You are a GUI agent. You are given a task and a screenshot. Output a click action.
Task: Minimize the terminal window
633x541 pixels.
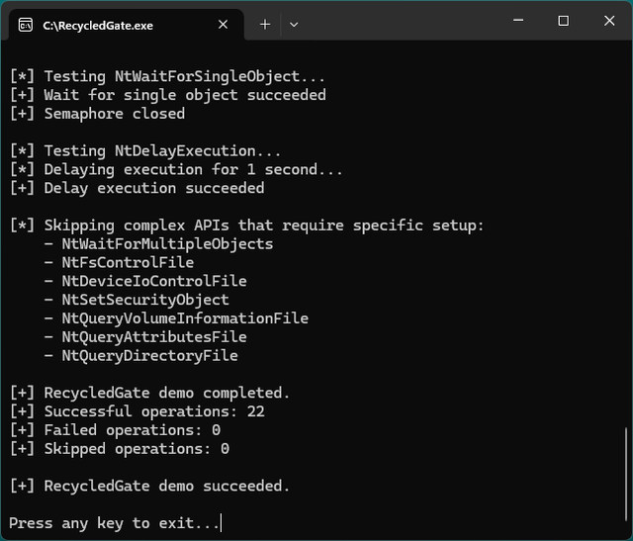coord(518,21)
